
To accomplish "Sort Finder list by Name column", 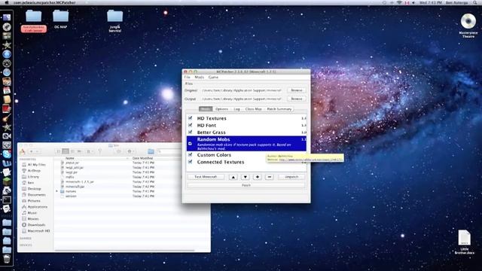I will 70,158.
